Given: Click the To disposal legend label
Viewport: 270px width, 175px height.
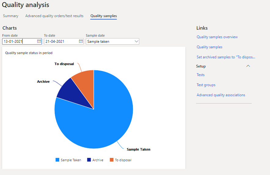Looking at the screenshot, I should pos(123,160).
